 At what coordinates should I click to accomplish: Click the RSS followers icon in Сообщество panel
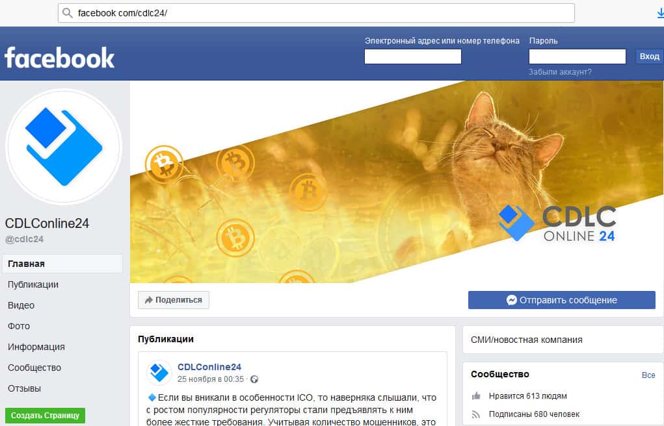click(476, 414)
